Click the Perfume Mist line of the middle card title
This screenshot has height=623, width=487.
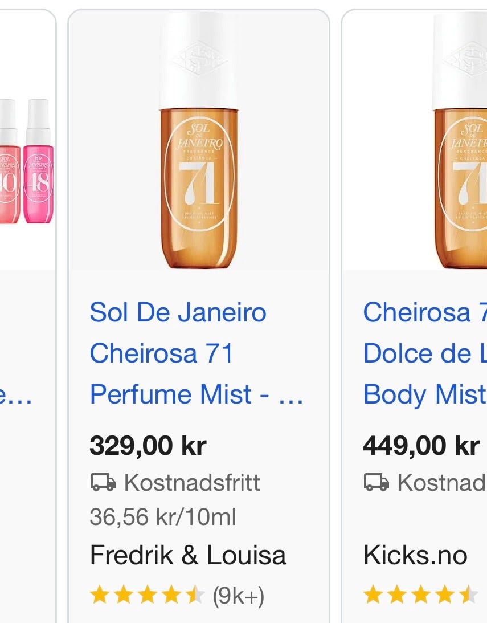click(x=197, y=394)
